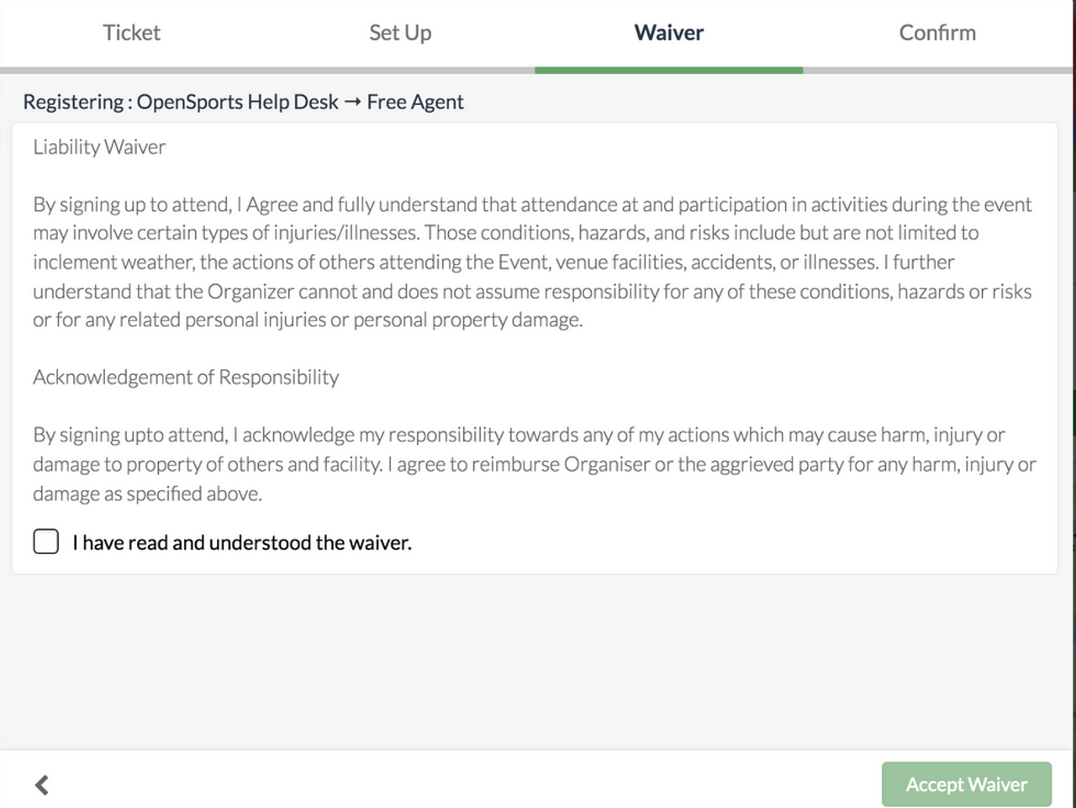Click the Liability Waiver heading
Screen dimensions: 1076x808
(x=99, y=146)
